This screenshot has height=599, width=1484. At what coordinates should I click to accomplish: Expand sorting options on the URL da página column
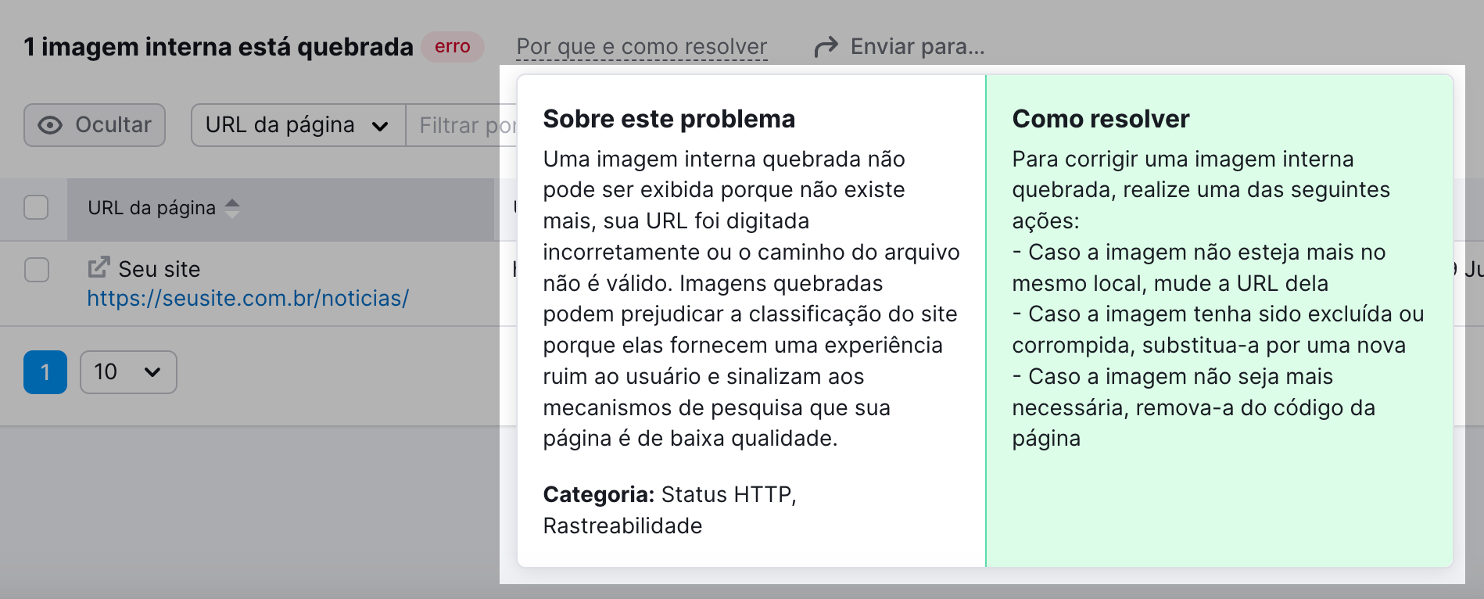coord(233,208)
